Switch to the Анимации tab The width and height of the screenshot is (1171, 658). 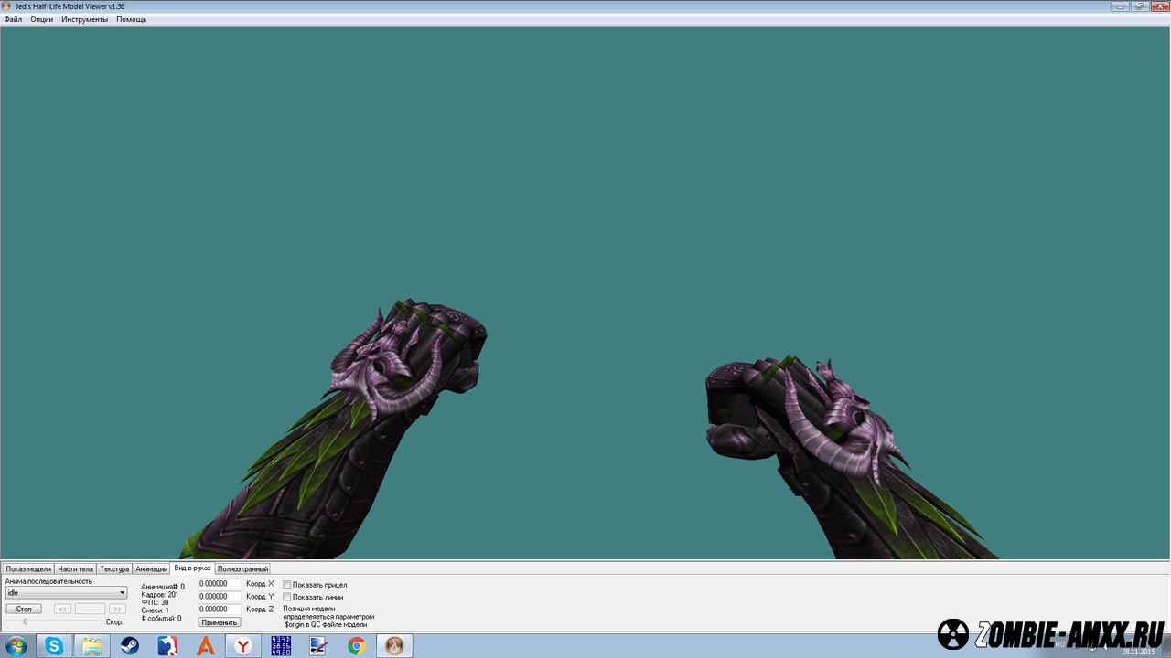tap(151, 568)
